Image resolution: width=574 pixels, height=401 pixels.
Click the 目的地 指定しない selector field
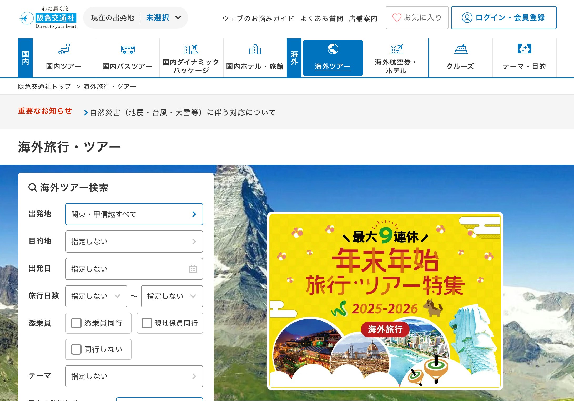click(x=134, y=242)
